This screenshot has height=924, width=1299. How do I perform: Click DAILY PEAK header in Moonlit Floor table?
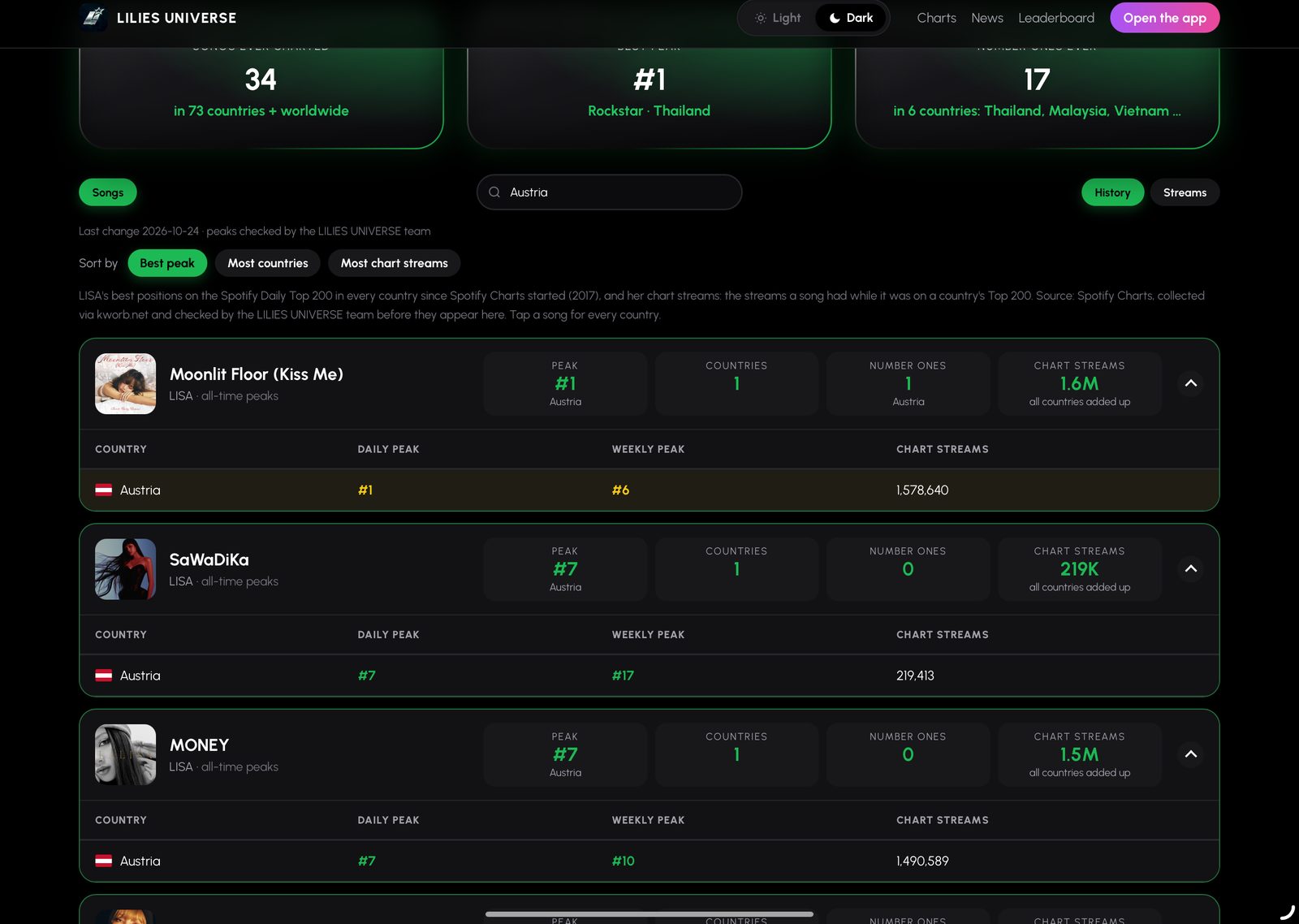pos(388,450)
